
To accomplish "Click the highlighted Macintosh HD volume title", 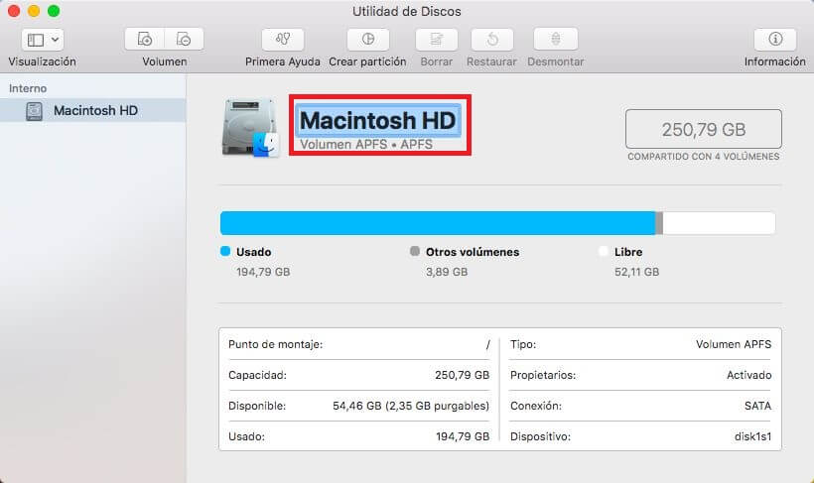I will (378, 120).
